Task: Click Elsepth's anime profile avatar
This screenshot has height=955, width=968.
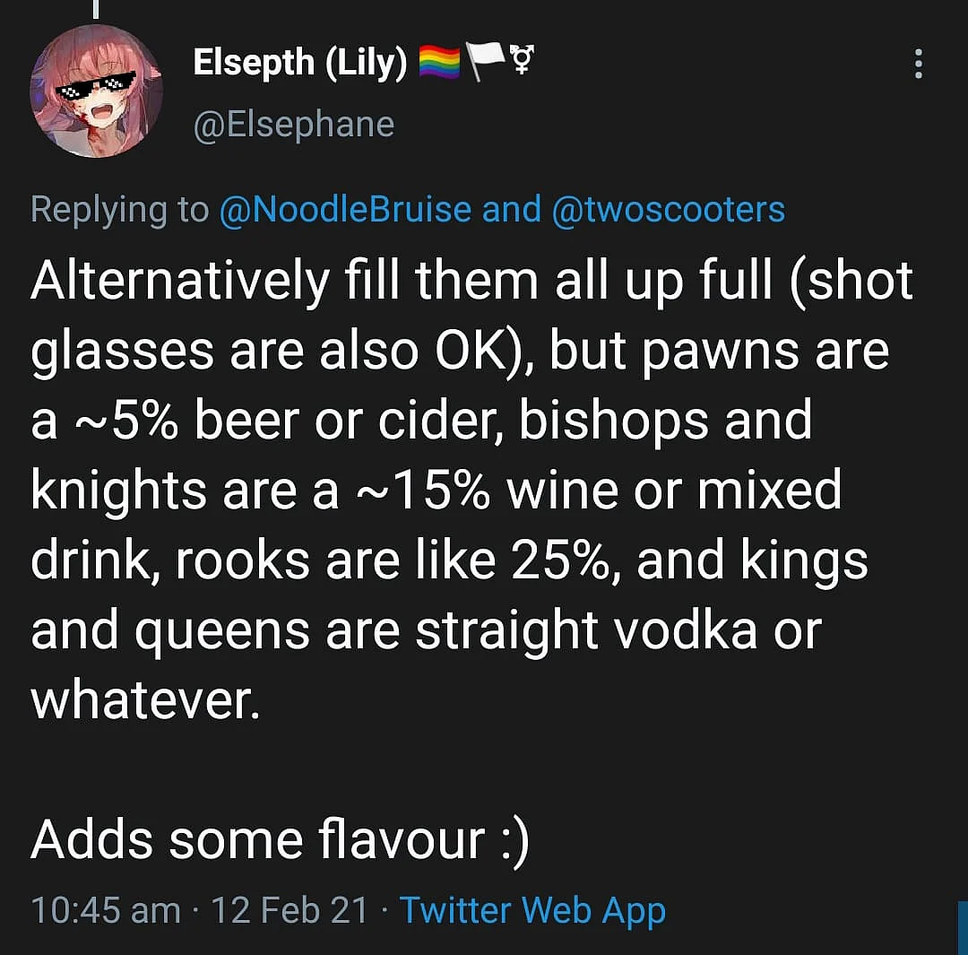Action: tap(96, 91)
